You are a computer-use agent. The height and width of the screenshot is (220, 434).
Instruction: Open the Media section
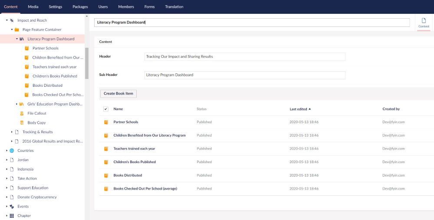coord(33,7)
